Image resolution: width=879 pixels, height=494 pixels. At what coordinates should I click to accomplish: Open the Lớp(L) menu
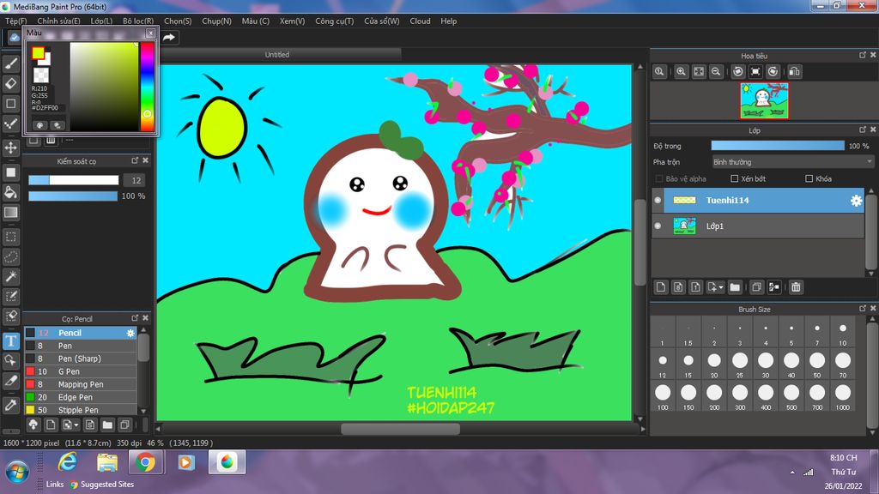pyautogui.click(x=101, y=21)
